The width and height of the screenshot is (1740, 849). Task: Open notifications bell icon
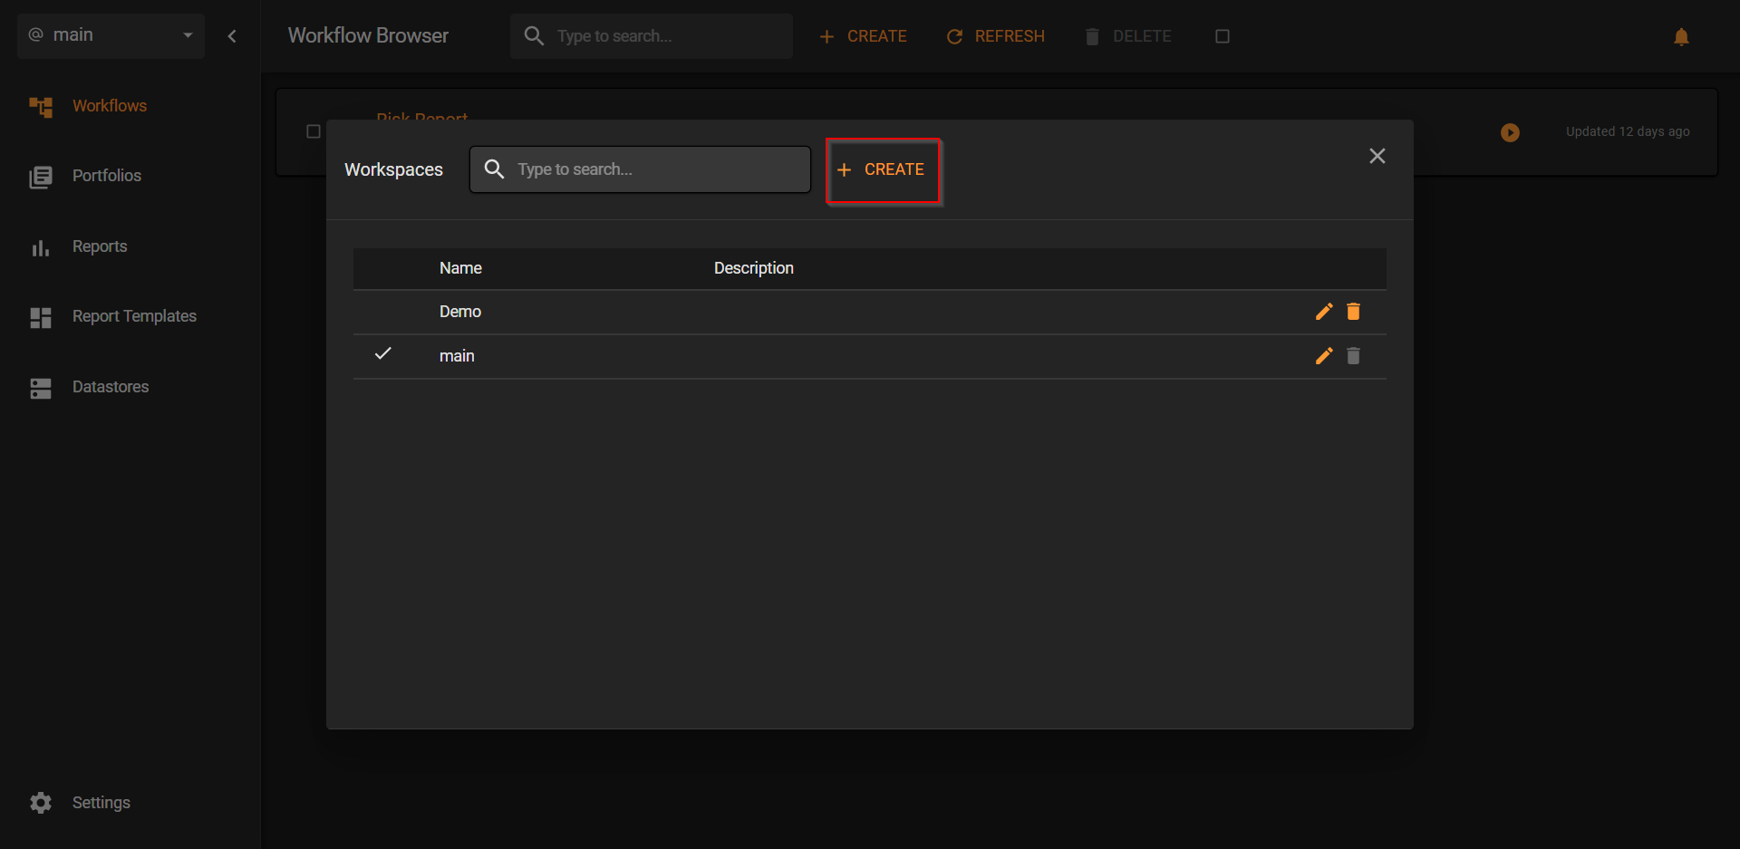click(x=1681, y=36)
